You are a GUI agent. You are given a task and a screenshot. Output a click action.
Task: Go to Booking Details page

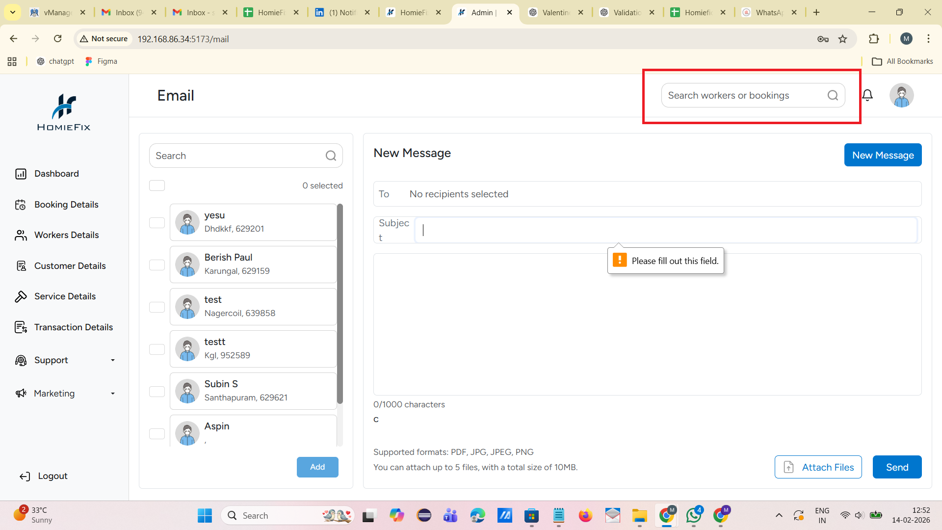66,205
